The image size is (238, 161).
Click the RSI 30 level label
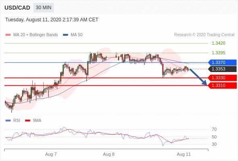214,144
